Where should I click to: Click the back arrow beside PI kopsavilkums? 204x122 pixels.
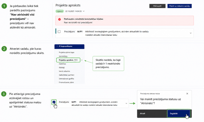(57, 46)
